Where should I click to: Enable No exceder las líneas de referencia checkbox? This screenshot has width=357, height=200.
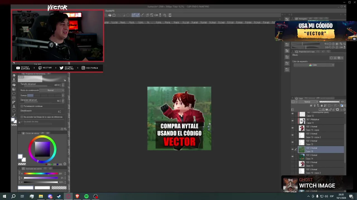point(22,117)
